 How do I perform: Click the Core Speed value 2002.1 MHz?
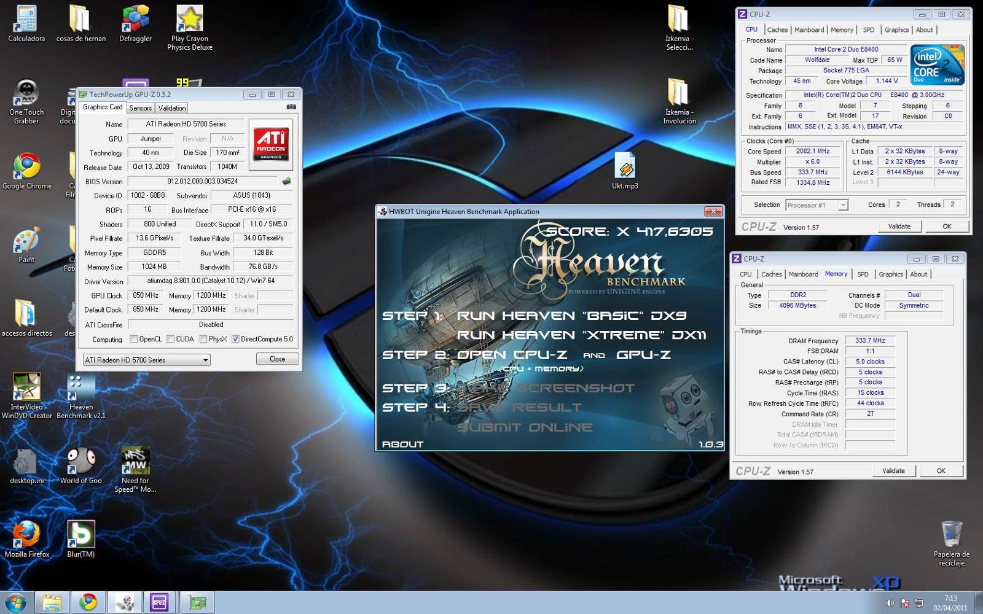(813, 151)
